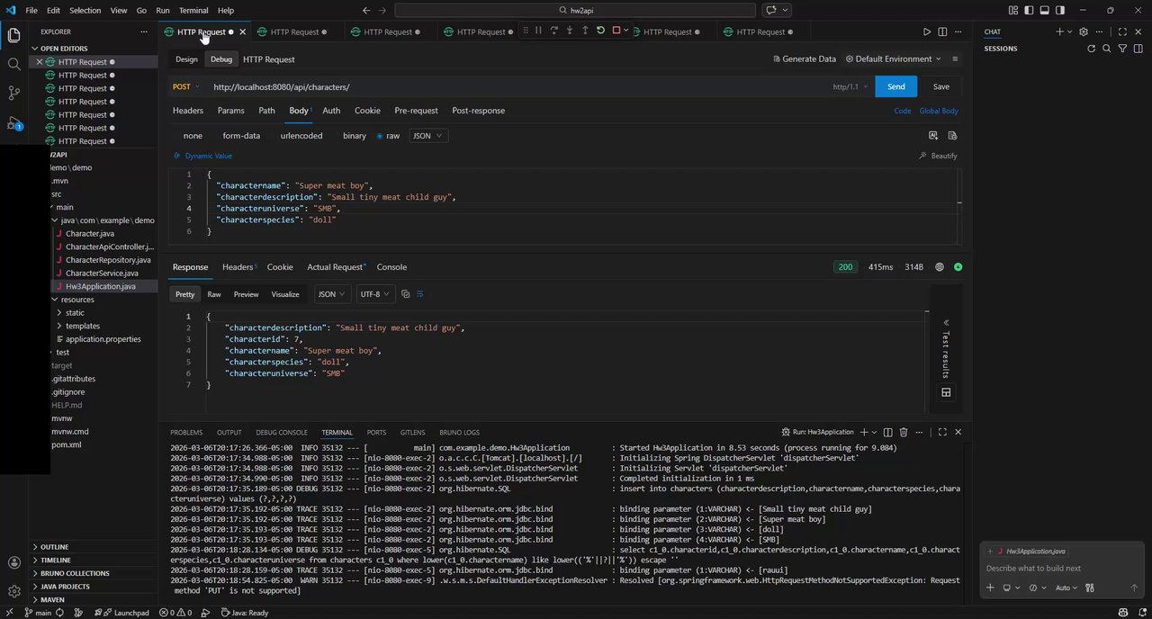The image size is (1152, 619).
Task: Click the debug restart icon
Action: (600, 31)
